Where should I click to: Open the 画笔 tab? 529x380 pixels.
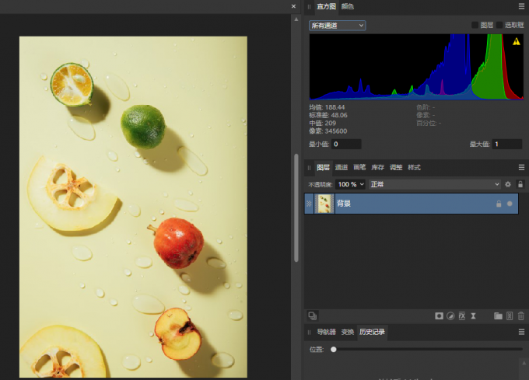pos(359,167)
